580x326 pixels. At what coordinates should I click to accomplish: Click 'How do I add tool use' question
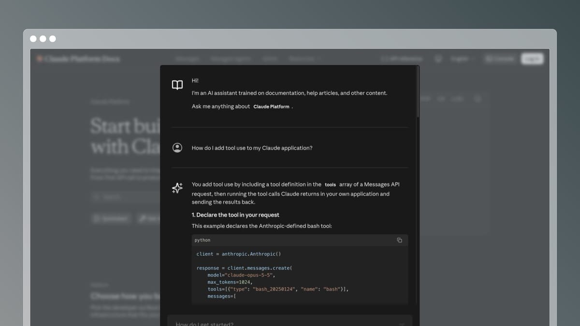click(x=252, y=148)
